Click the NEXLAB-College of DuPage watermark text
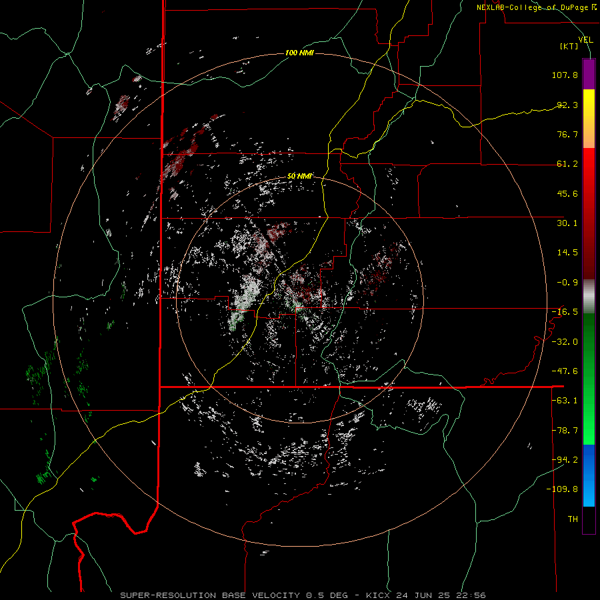This screenshot has height=600, width=600. pos(536,7)
